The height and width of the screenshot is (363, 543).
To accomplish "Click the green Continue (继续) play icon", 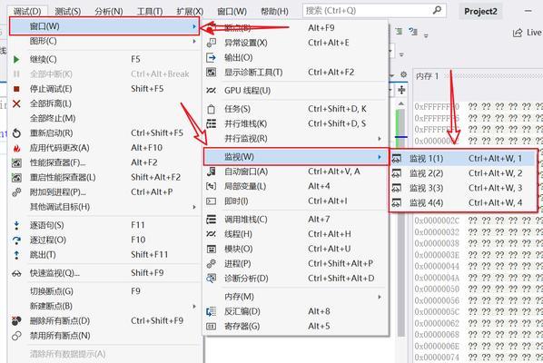I will 16,60.
